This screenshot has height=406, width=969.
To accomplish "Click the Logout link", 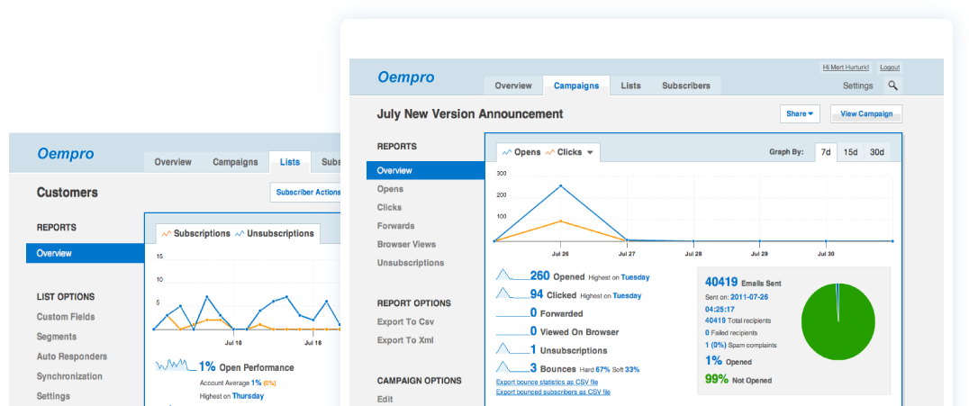I will [889, 68].
